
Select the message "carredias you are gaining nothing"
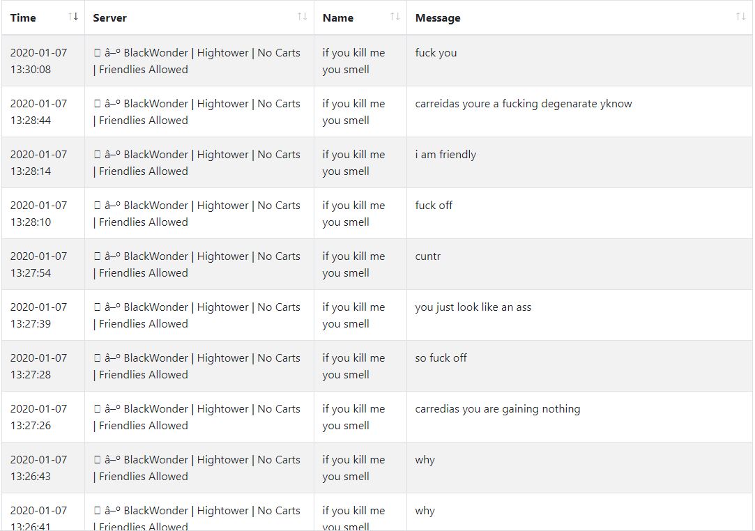497,409
